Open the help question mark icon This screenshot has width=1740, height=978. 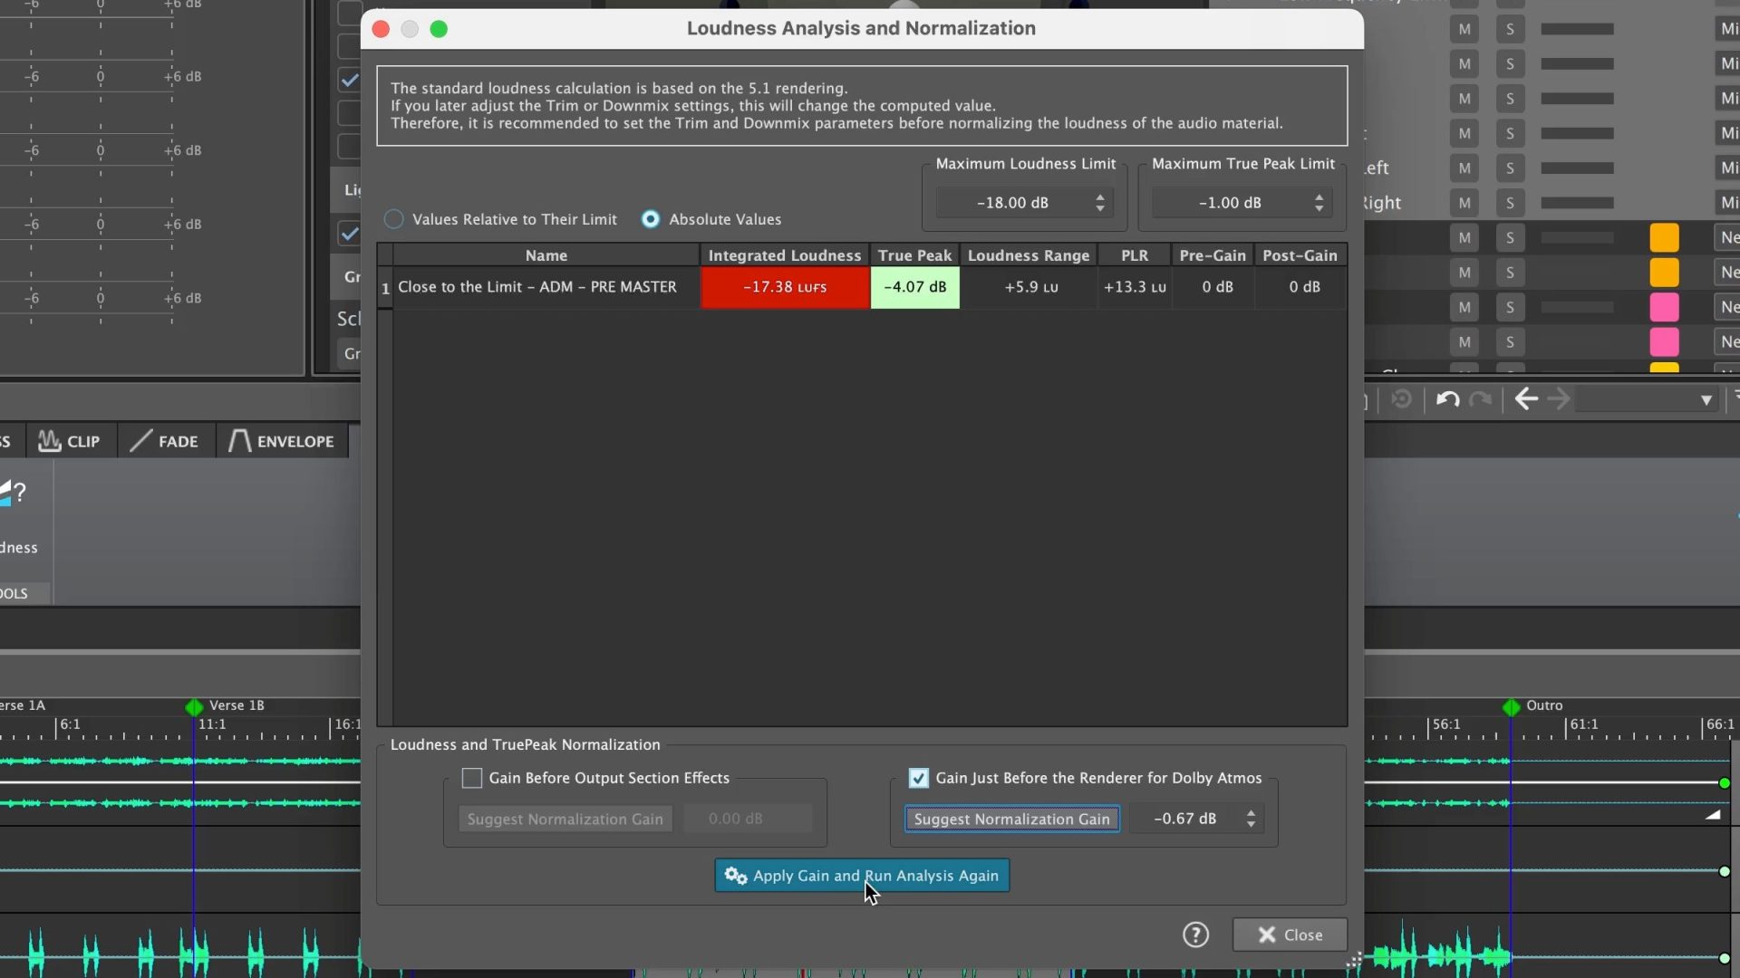[x=1195, y=935]
